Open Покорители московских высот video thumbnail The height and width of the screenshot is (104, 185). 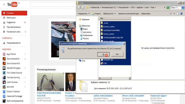click(x=51, y=82)
